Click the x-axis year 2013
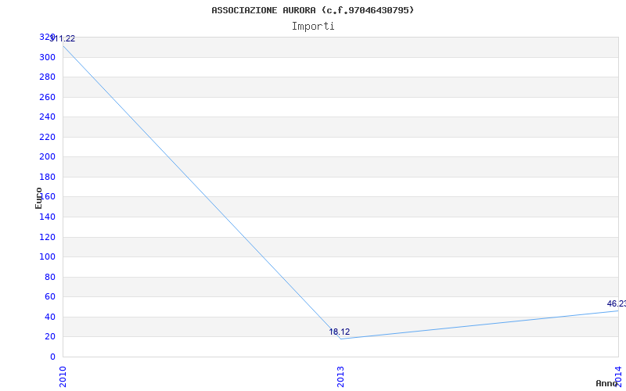This screenshot has width=626, height=391. pyautogui.click(x=340, y=377)
